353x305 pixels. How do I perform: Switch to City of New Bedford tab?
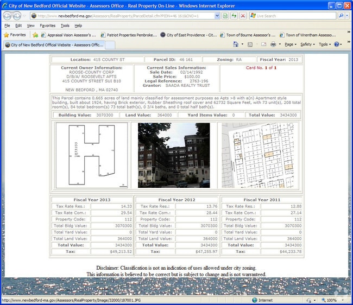54,45
